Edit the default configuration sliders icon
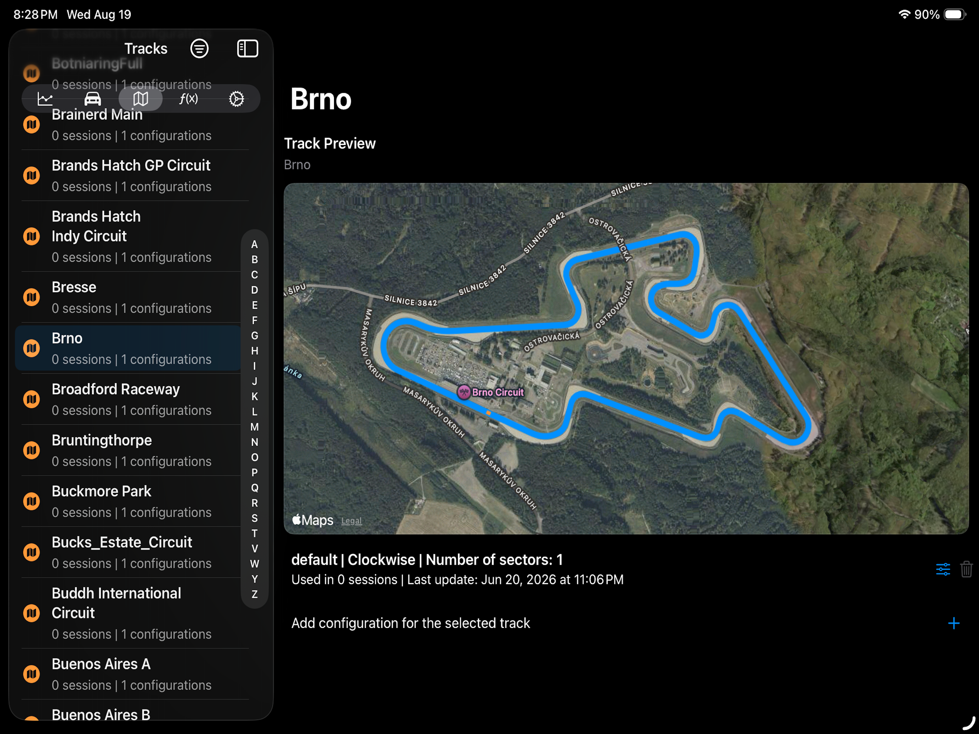 (943, 569)
